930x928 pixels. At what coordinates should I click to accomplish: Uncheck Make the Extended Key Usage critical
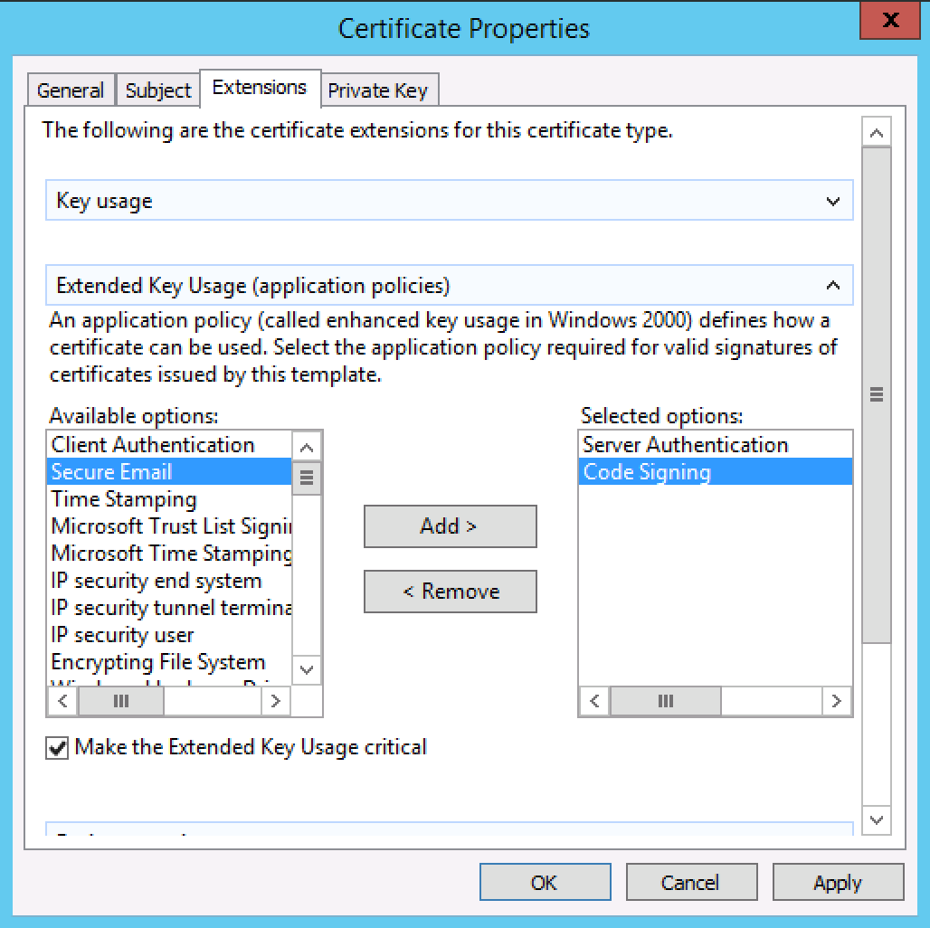click(58, 748)
